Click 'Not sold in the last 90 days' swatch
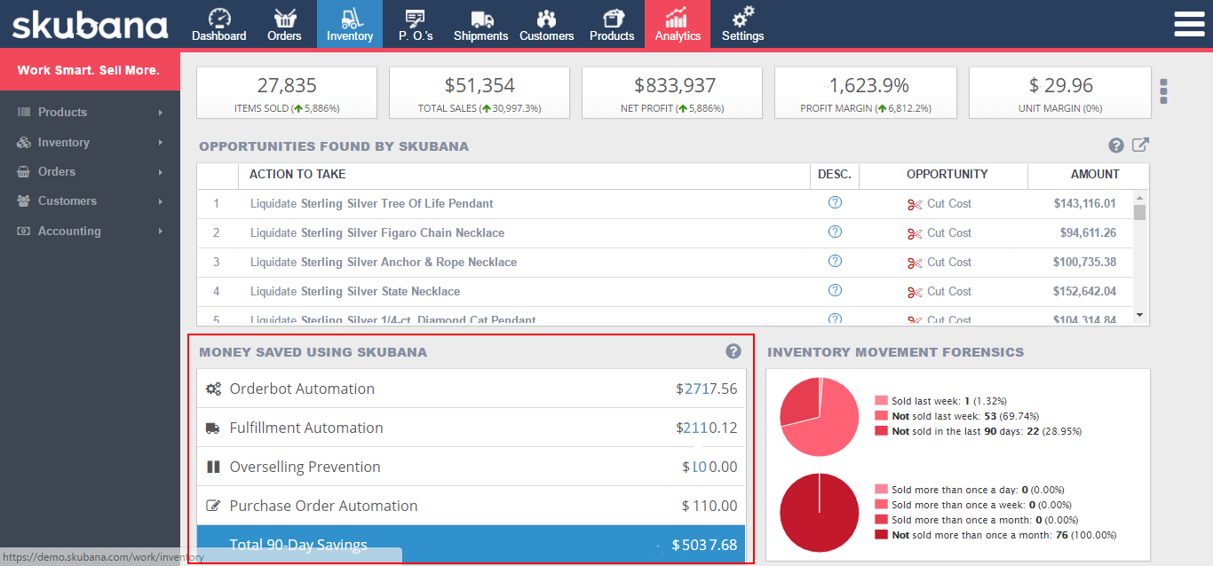Image resolution: width=1213 pixels, height=566 pixels. (881, 431)
